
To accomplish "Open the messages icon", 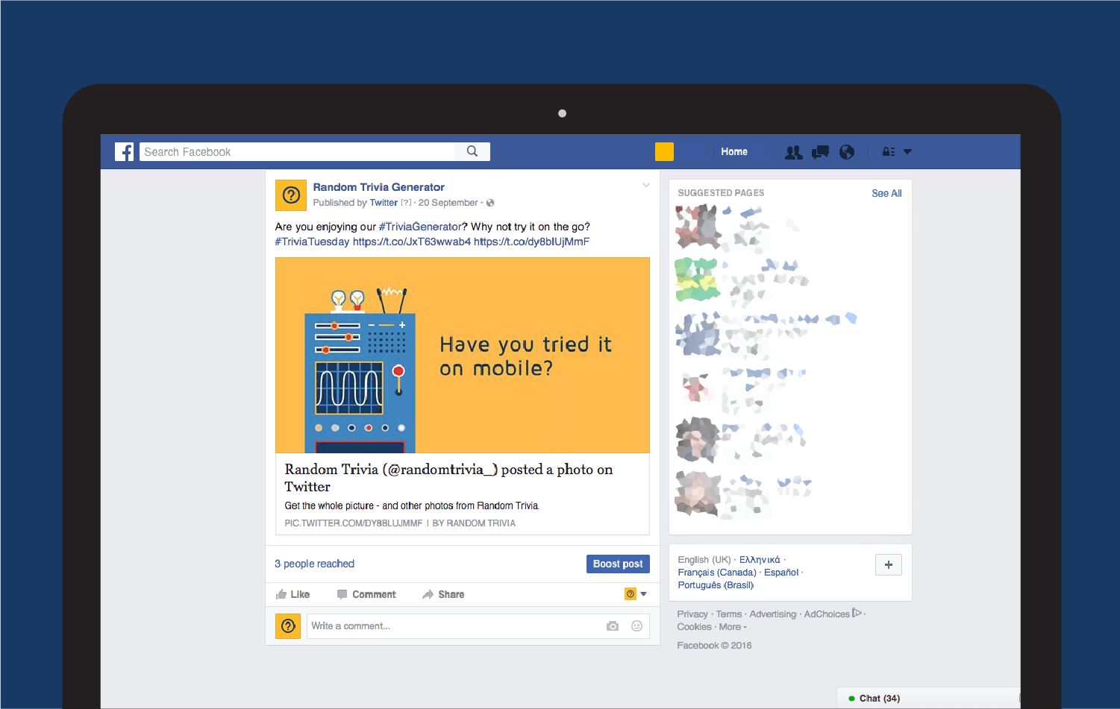I will click(x=820, y=152).
